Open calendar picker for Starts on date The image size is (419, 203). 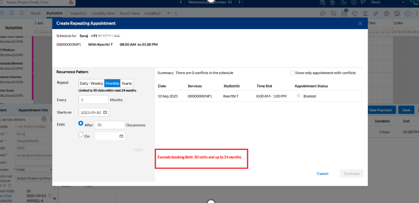click(105, 112)
